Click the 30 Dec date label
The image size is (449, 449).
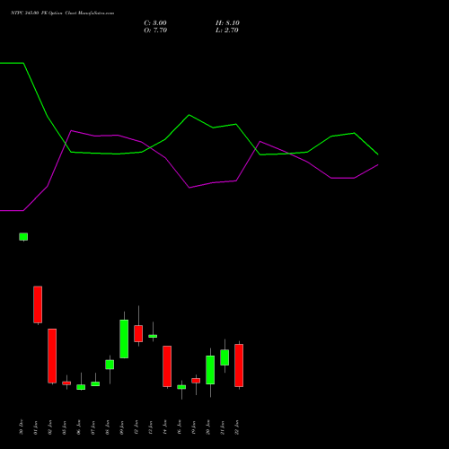(x=22, y=427)
